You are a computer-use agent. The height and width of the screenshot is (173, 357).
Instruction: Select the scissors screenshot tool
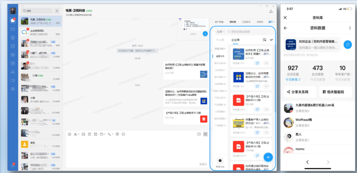pyautogui.click(x=76, y=134)
